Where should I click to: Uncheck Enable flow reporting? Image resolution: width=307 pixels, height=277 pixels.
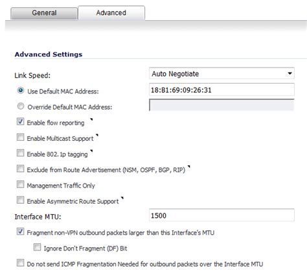pyautogui.click(x=20, y=121)
